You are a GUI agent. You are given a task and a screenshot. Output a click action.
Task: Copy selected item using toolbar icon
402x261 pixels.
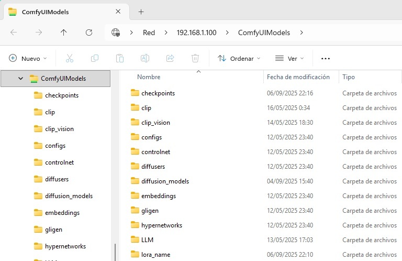(95, 58)
